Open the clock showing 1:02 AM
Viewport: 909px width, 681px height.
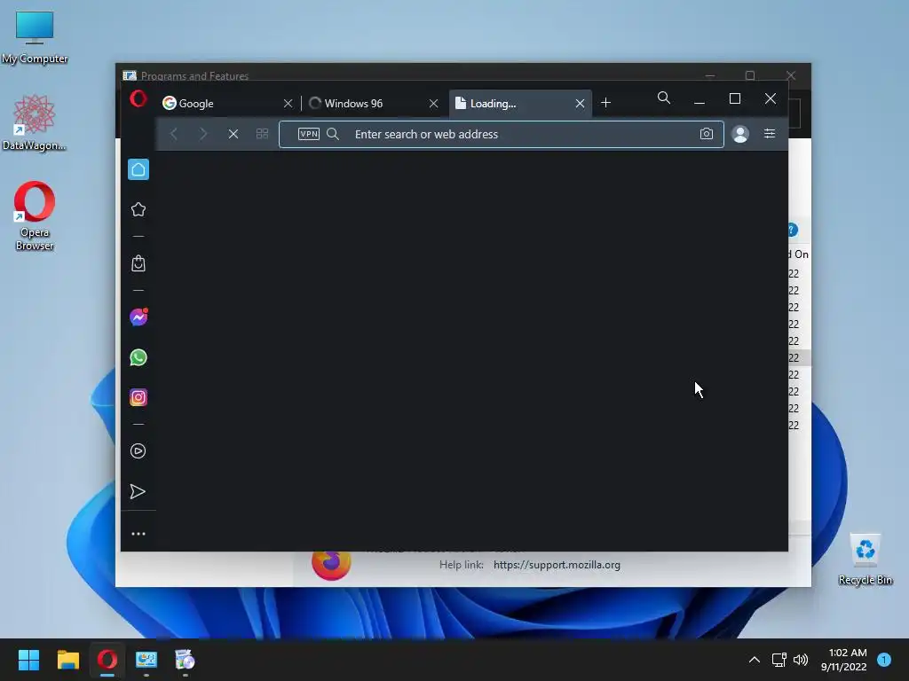click(843, 660)
